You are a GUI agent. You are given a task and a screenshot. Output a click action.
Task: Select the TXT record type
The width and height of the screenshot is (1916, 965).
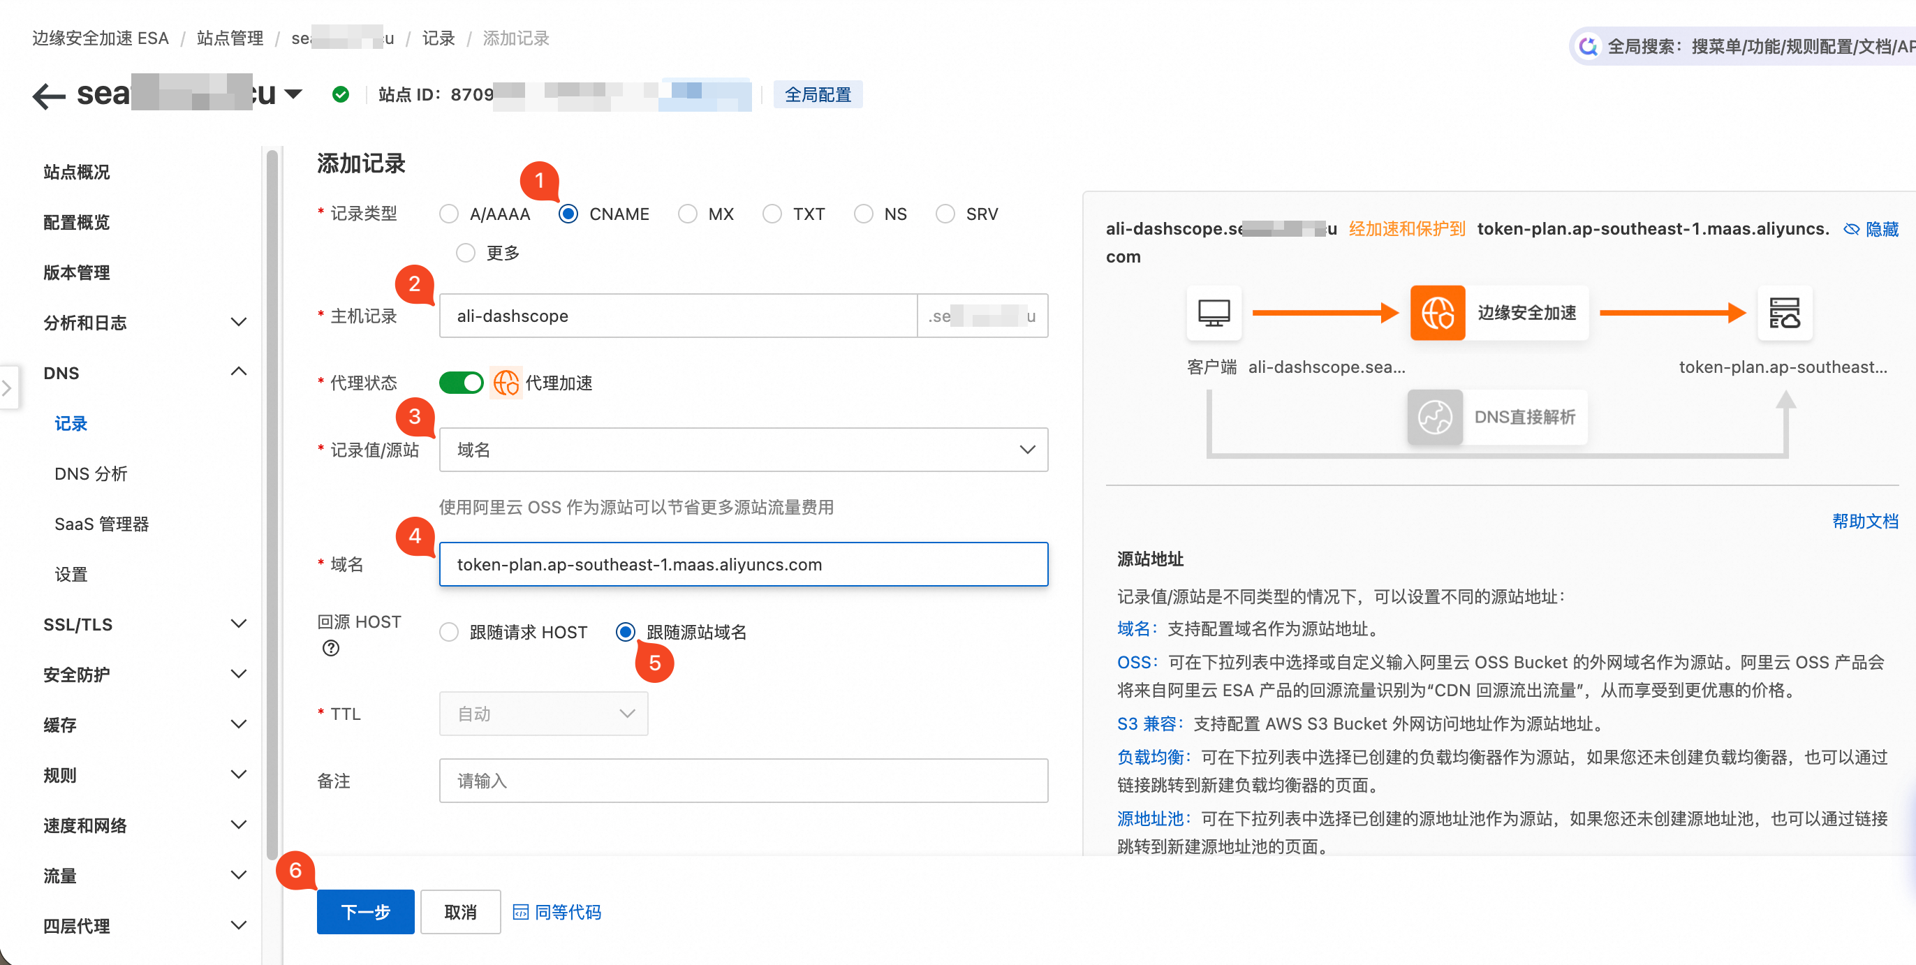click(x=772, y=214)
